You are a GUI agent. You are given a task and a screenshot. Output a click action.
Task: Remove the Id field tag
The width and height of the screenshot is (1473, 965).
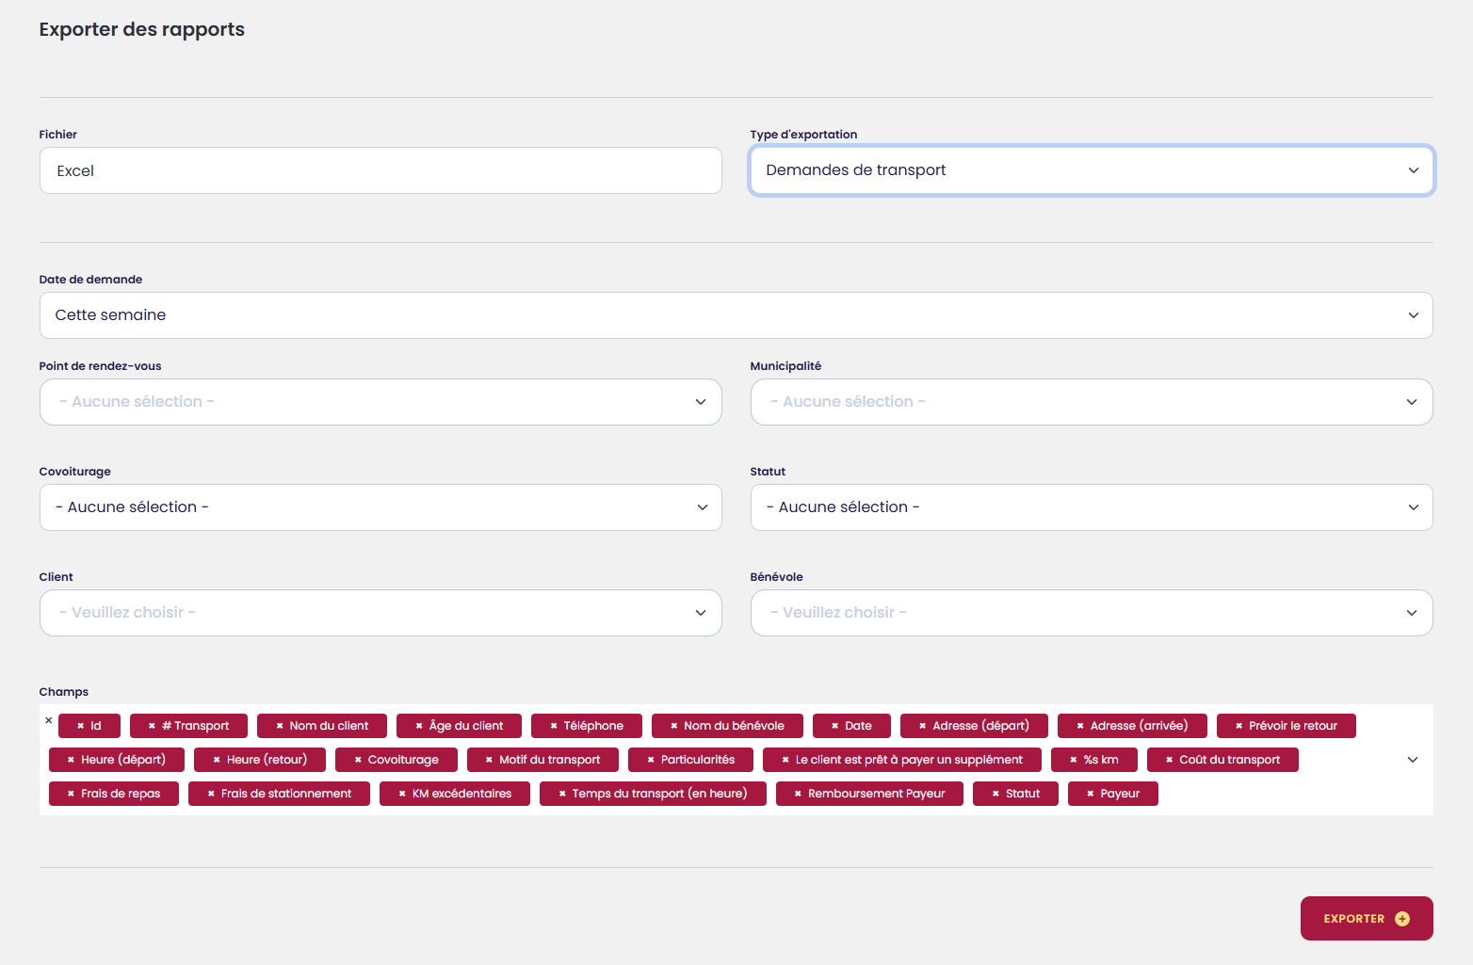click(x=81, y=726)
